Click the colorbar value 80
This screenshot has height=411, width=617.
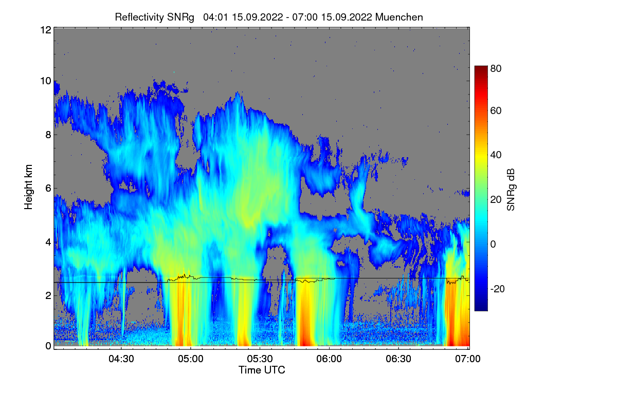pos(497,68)
